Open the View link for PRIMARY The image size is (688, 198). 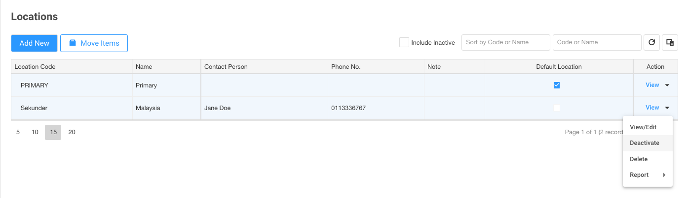tap(652, 85)
